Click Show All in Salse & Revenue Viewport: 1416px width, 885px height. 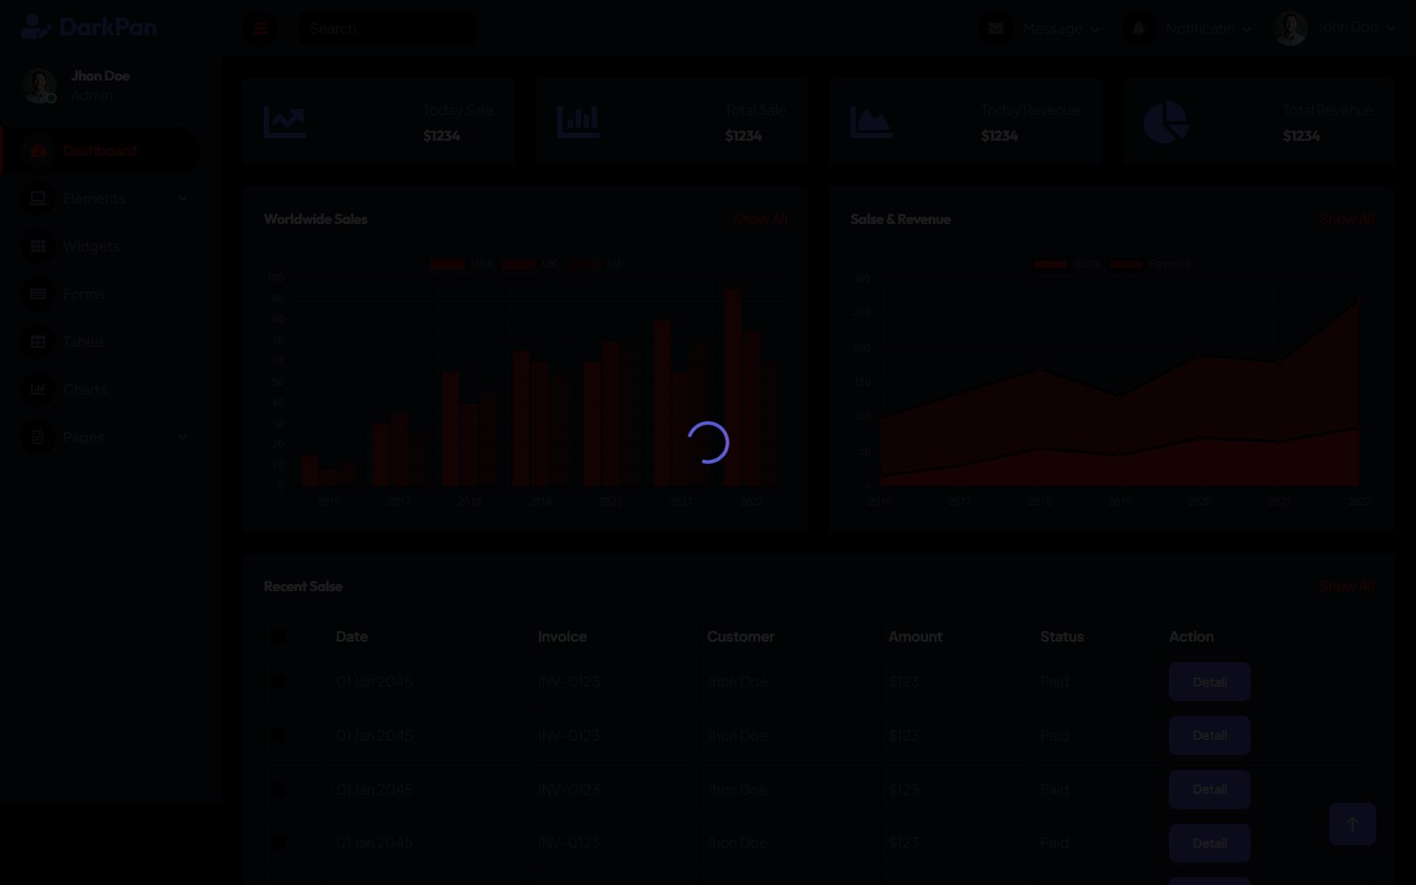coord(1346,219)
